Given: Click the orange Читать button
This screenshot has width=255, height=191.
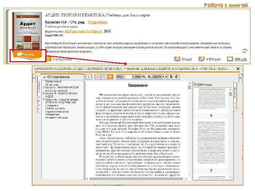Looking at the screenshot, I should 27,55.
